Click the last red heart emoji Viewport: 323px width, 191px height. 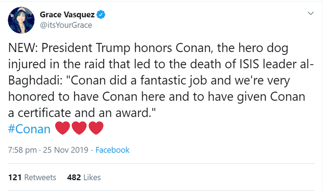click(96, 129)
